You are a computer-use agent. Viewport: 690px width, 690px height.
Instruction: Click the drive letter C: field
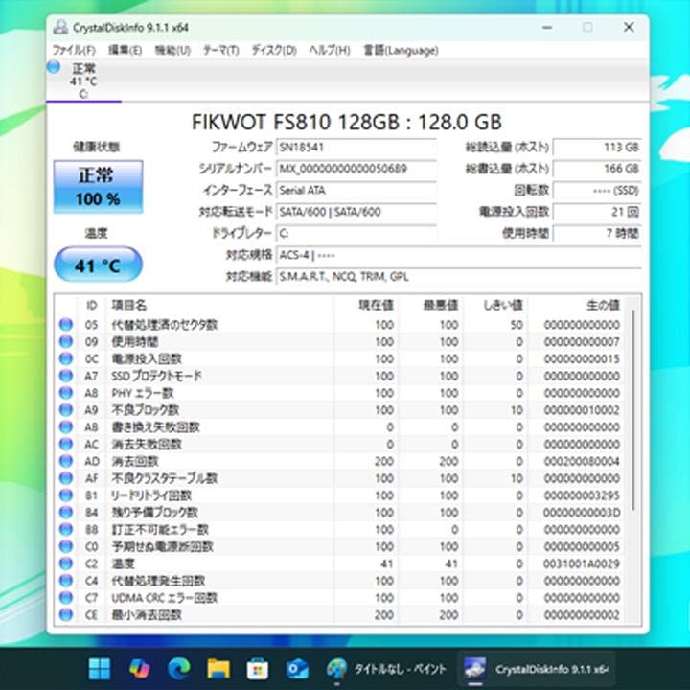[x=356, y=233]
